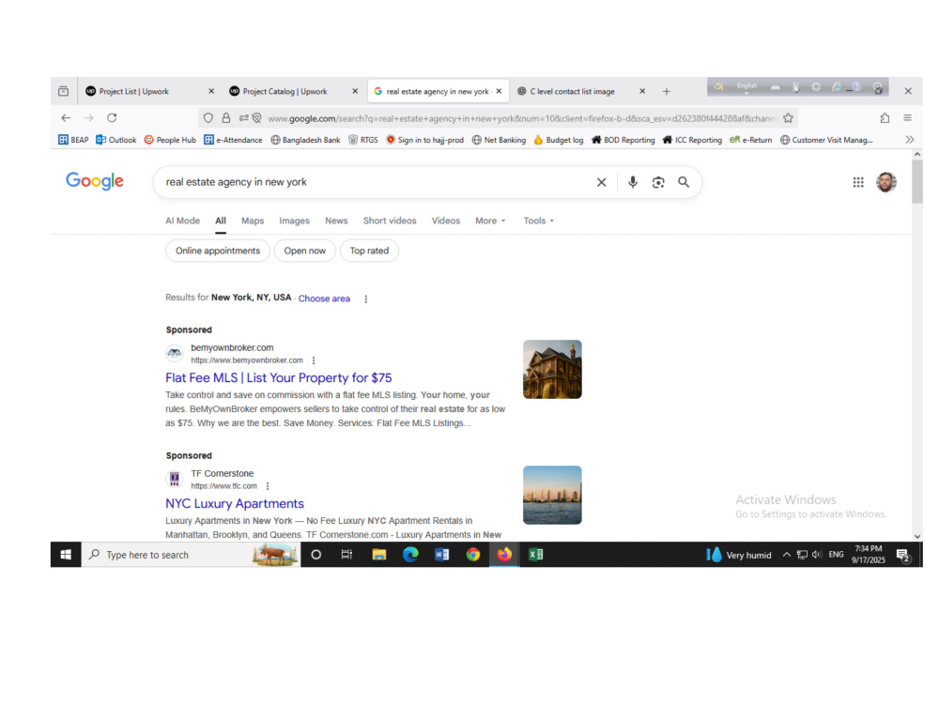Click the Firefox address bar URL
Viewport: 939px width, 704px height.
point(521,118)
